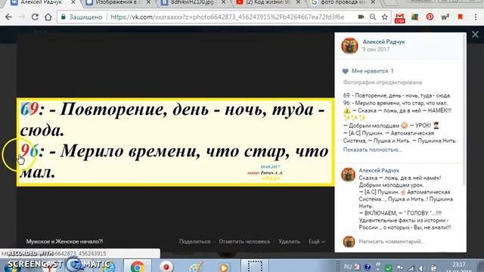Screen dimensions: 484x272
Task: Open the selection rectangle app in taskbar
Action: pos(255,266)
